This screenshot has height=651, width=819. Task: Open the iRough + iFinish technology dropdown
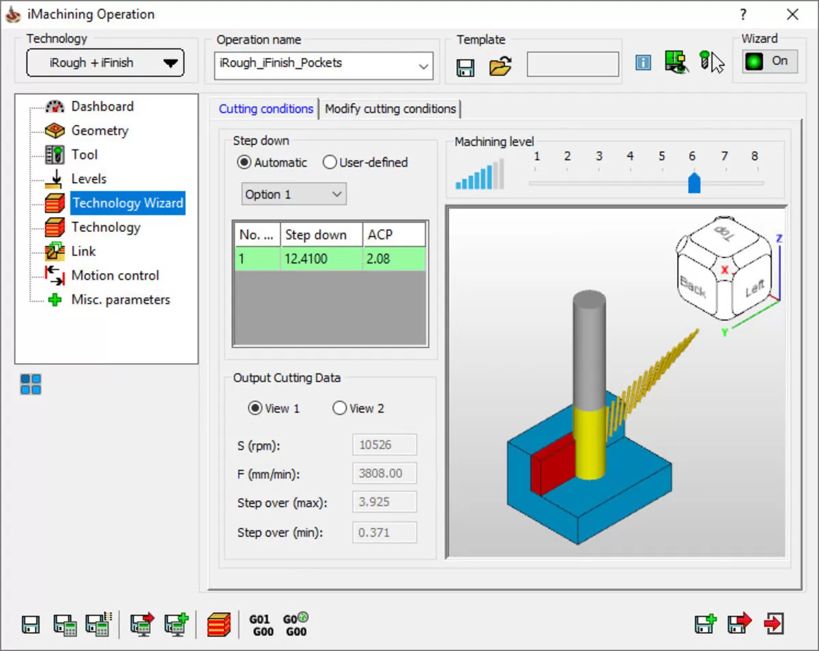point(105,63)
